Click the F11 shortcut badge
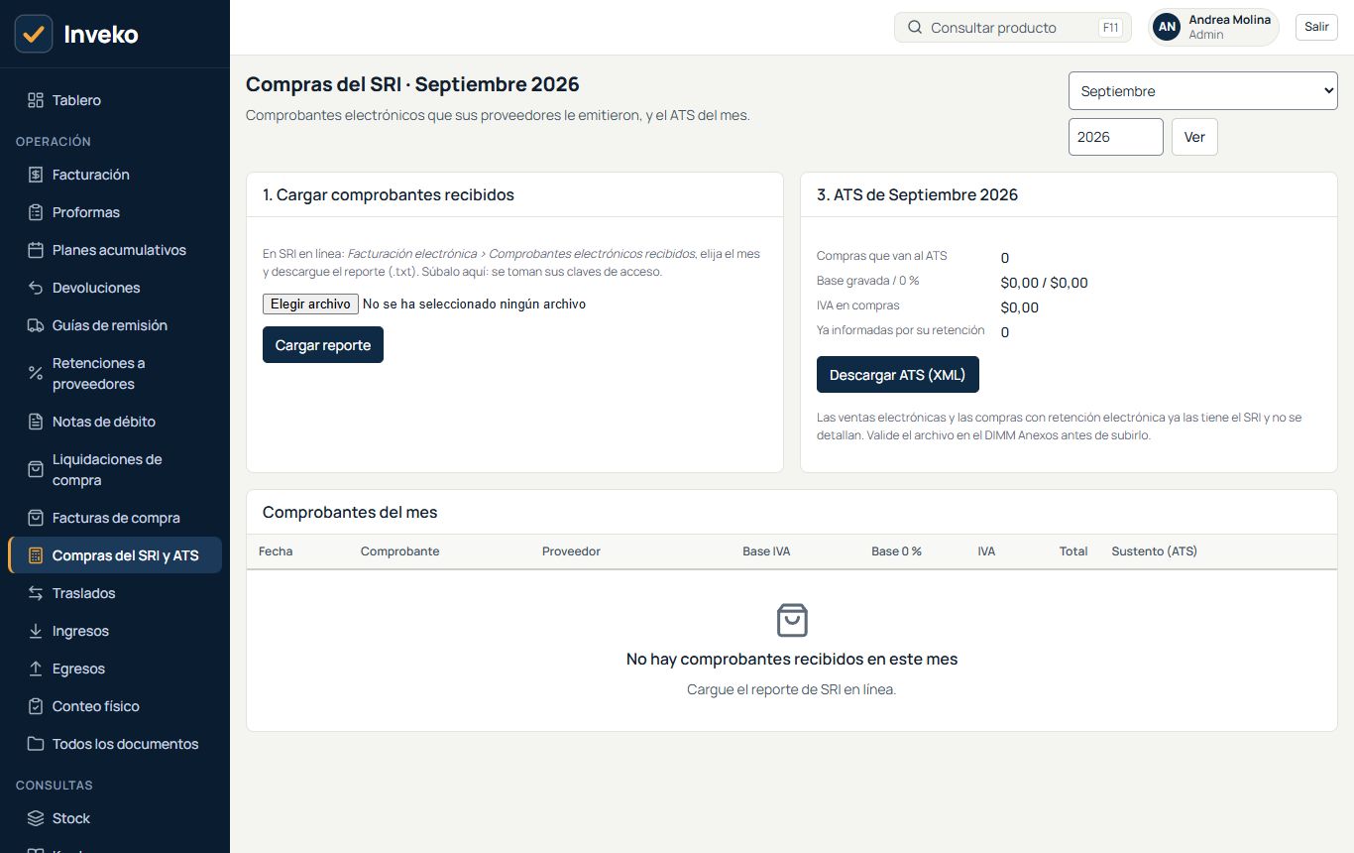Screen dimensions: 1354x853 pyautogui.click(x=1110, y=28)
